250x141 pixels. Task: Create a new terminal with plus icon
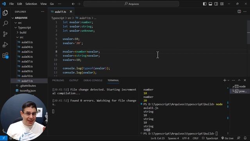point(225,80)
